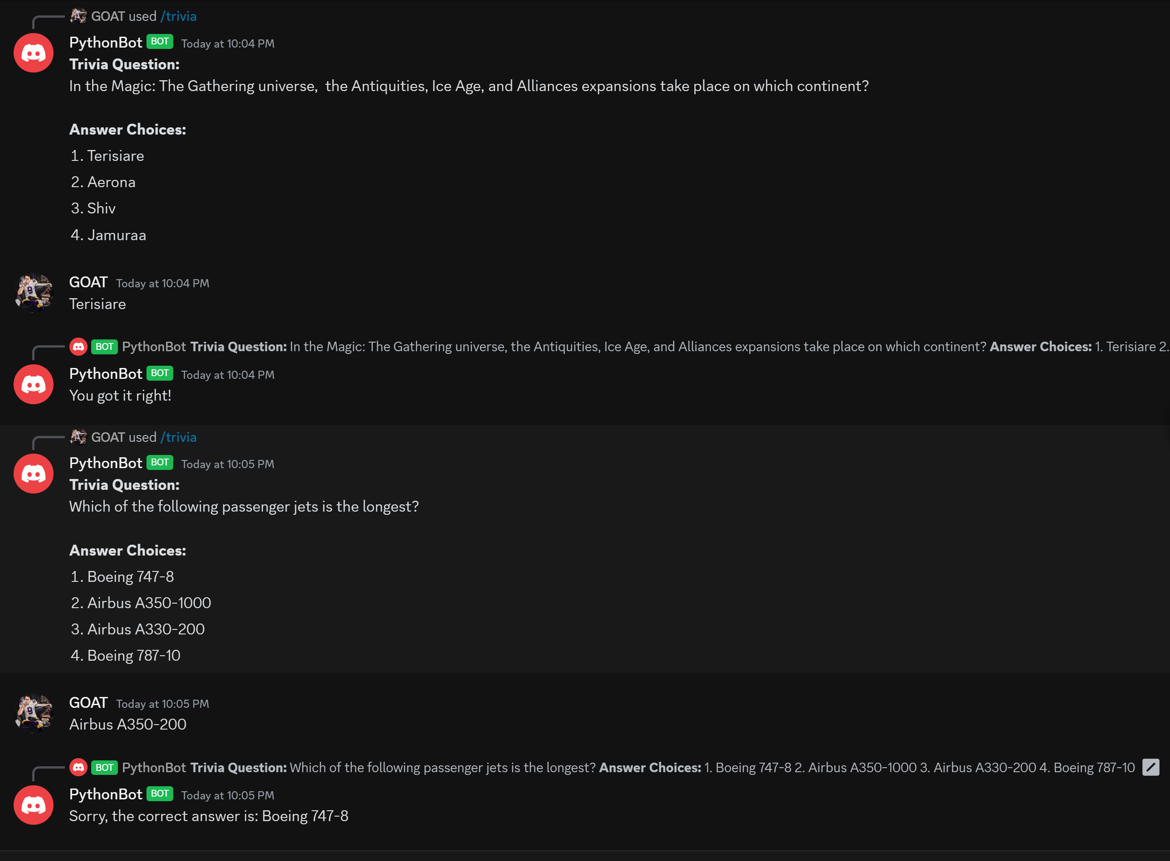Open the second /trivia command link
Screen dimensions: 1170x861
(179, 437)
